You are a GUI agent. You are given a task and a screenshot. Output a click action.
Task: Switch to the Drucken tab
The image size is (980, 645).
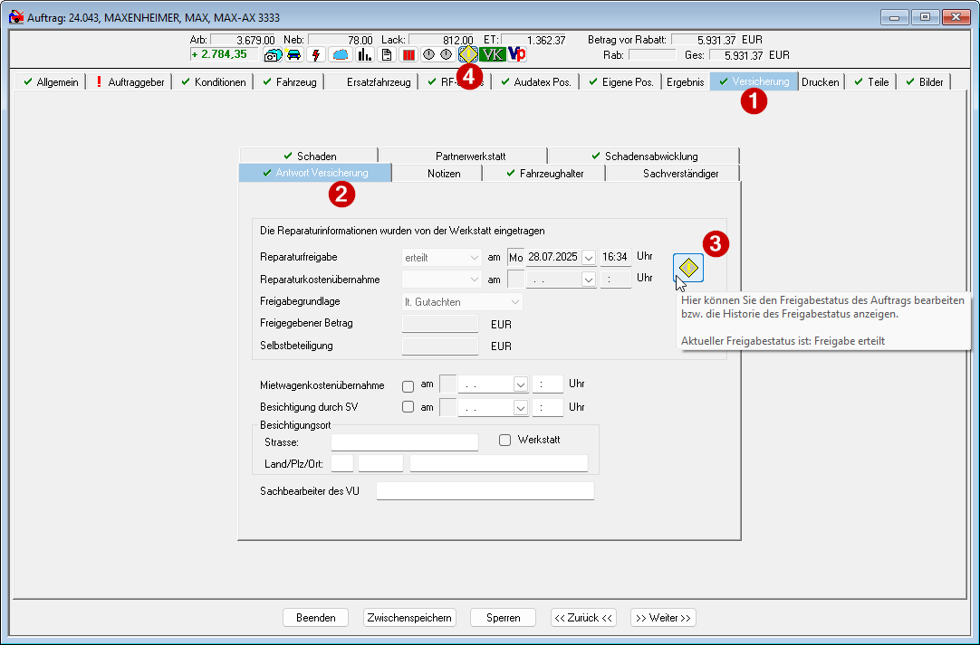tap(821, 81)
